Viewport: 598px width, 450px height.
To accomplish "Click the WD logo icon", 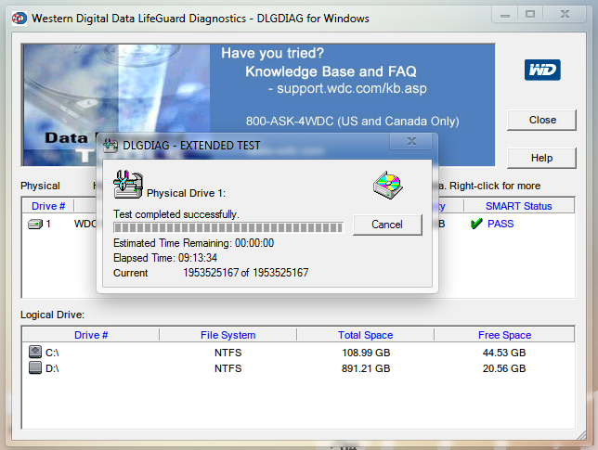I will [x=542, y=70].
